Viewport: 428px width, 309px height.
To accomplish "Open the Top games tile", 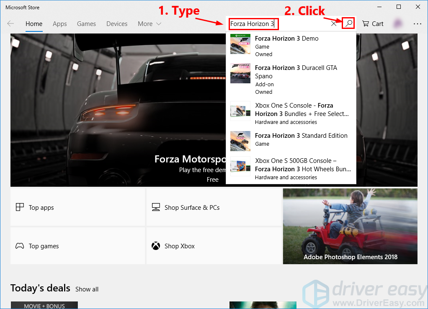I will (77, 246).
